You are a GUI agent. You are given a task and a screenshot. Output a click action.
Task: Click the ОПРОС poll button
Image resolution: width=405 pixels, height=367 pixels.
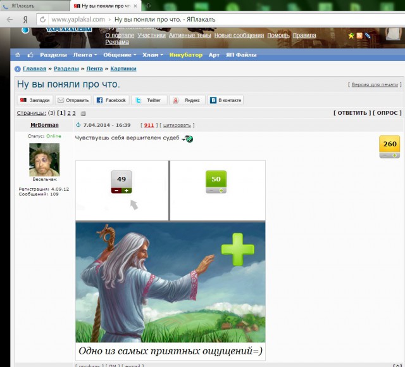click(x=387, y=113)
